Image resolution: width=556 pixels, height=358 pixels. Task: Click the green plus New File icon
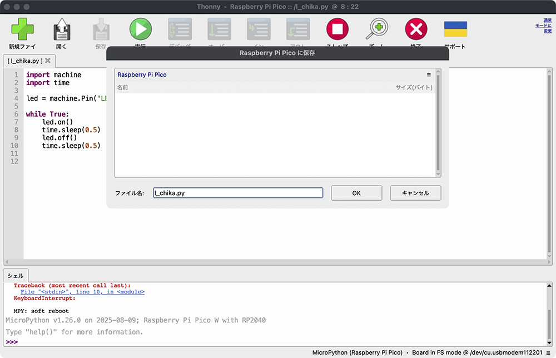coord(22,29)
